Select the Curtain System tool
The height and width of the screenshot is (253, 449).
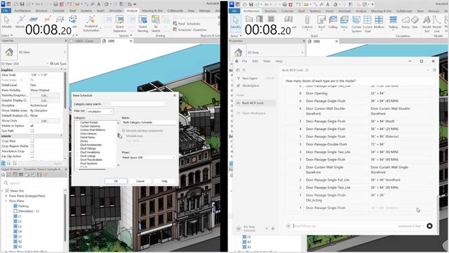tap(357, 24)
